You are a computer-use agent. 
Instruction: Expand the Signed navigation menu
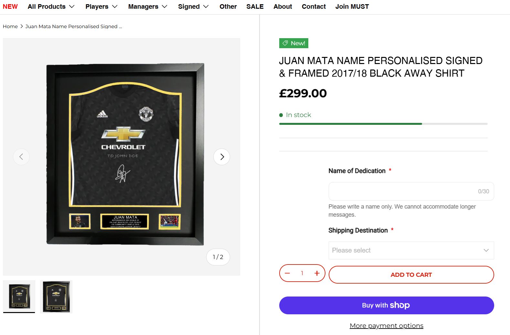coord(193,6)
